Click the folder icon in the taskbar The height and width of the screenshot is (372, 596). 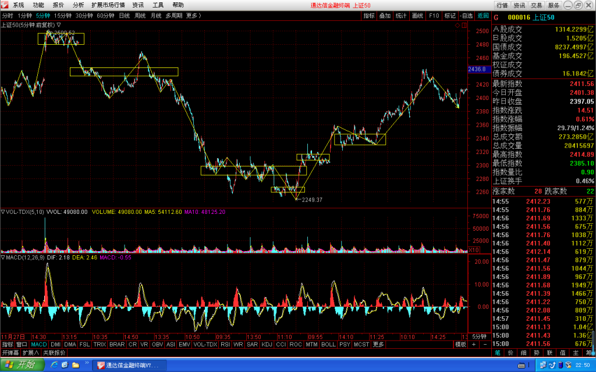(76, 365)
